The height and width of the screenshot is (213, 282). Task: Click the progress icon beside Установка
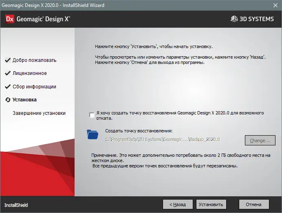8,100
